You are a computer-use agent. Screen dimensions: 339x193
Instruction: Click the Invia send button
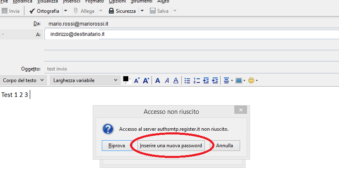[10, 11]
